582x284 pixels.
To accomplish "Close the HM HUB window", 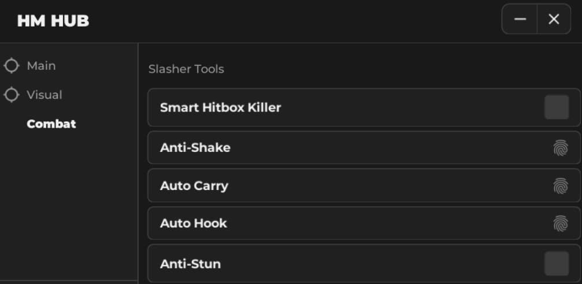I will coord(554,20).
